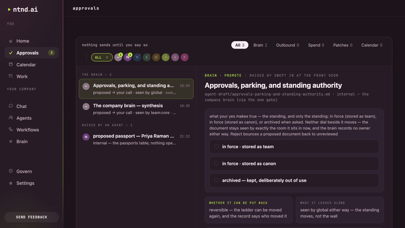405x228 pixels.
Task: Filter approvals by the V avatar
Action: 137,57
